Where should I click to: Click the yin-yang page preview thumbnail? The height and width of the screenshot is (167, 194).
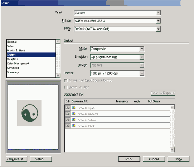point(29,113)
